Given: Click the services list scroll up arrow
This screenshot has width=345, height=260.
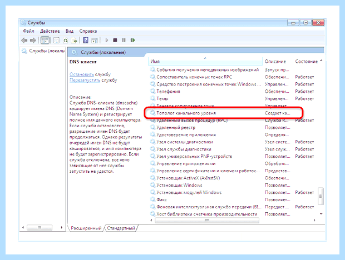Looking at the screenshot, I should [321, 61].
